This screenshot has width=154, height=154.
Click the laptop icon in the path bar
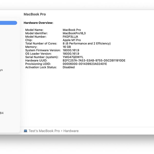tap(25, 131)
